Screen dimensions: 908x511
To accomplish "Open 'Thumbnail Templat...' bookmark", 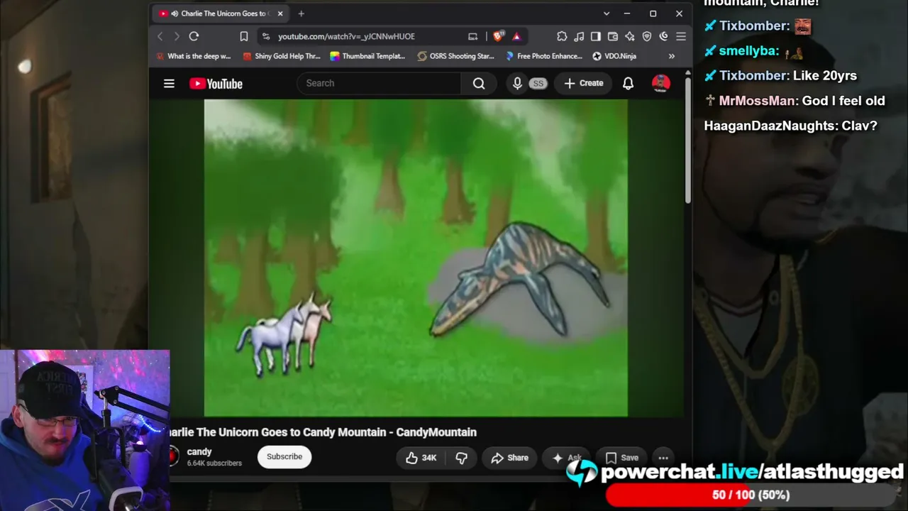I will click(x=367, y=56).
